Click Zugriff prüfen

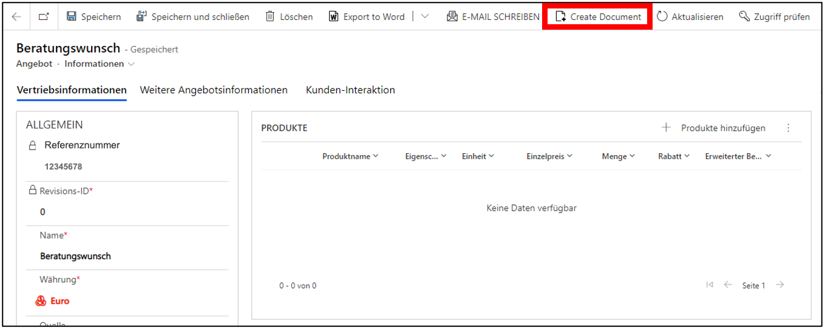click(x=774, y=17)
